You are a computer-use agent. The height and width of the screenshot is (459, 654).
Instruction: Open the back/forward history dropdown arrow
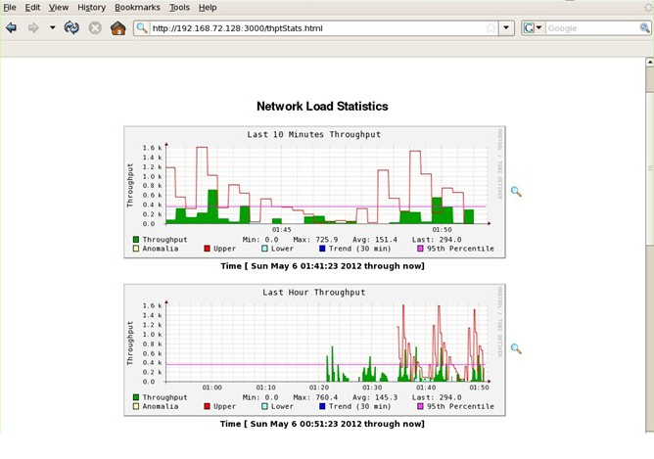point(52,28)
